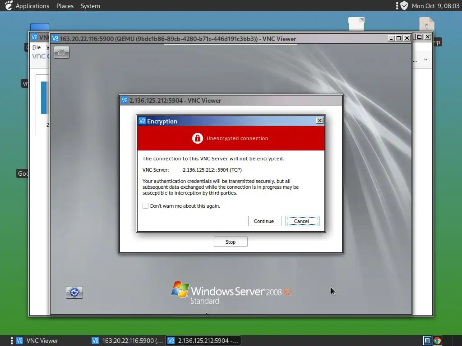Click the "Unencrypted connection" banner text
Image resolution: width=462 pixels, height=346 pixels.
[x=237, y=138]
